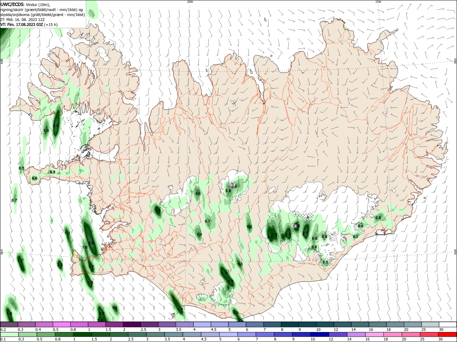Click the dark mauve 0.2 legend swatch
457x342 pixels.
point(9,325)
